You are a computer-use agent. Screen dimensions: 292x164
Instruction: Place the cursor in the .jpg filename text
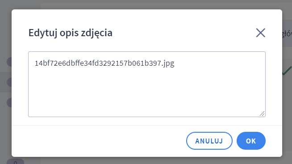pos(104,63)
